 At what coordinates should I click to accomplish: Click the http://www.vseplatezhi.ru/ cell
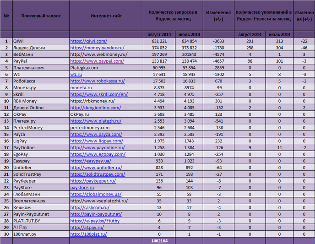click(x=106, y=201)
